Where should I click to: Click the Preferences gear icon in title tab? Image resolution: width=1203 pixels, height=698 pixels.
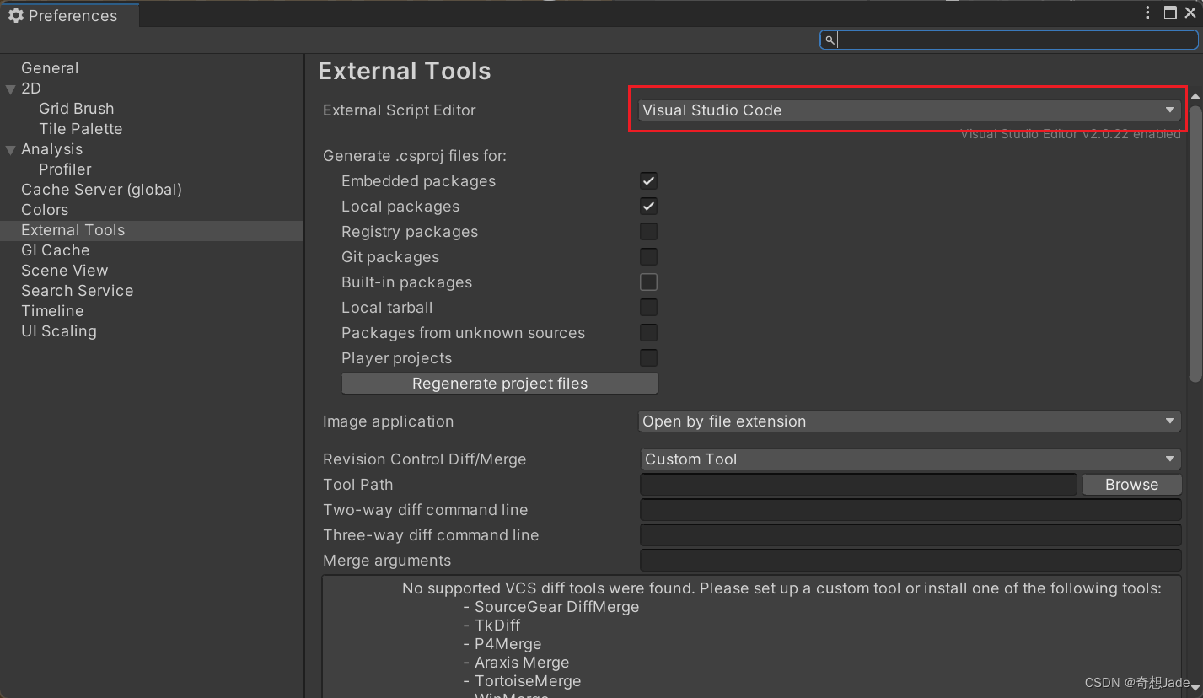[15, 15]
